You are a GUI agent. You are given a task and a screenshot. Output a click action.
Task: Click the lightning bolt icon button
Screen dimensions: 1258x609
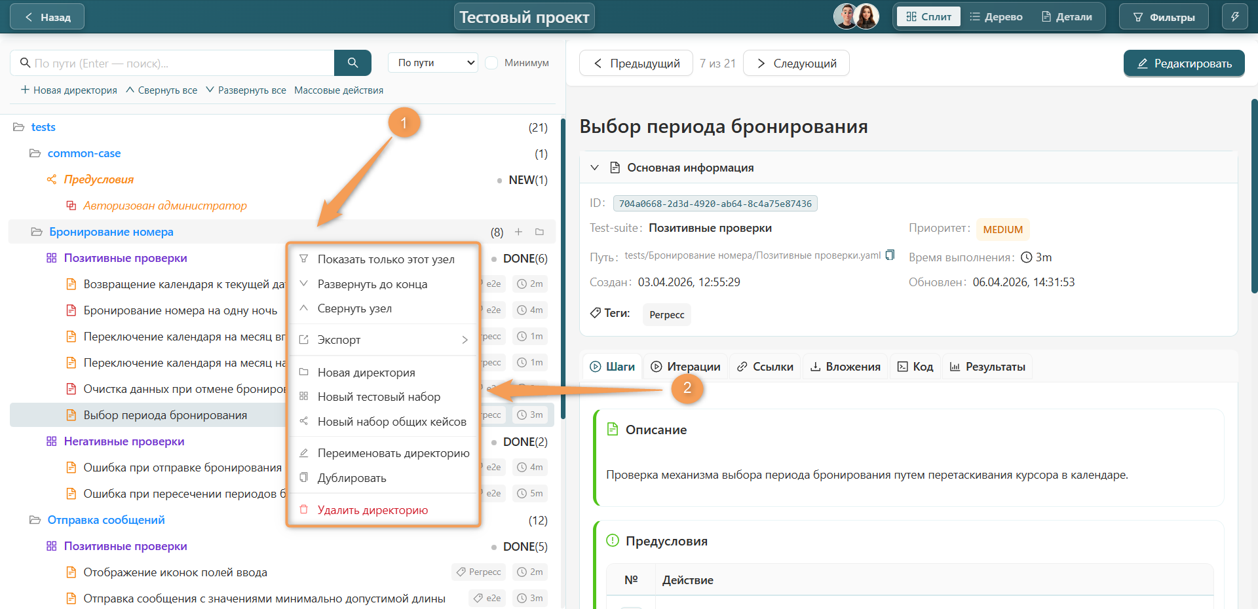pos(1234,17)
